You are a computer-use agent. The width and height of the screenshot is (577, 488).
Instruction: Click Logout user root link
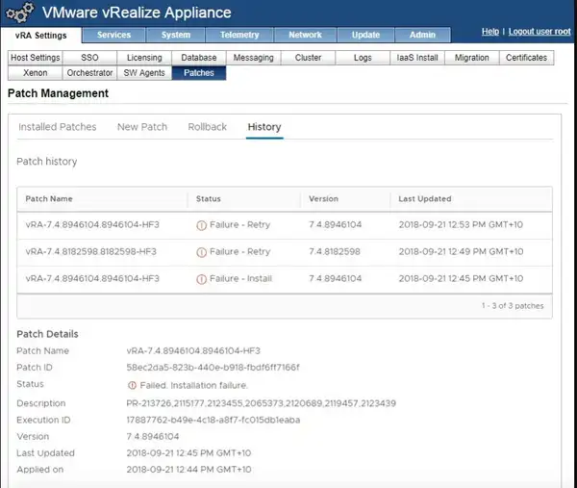[x=539, y=32]
